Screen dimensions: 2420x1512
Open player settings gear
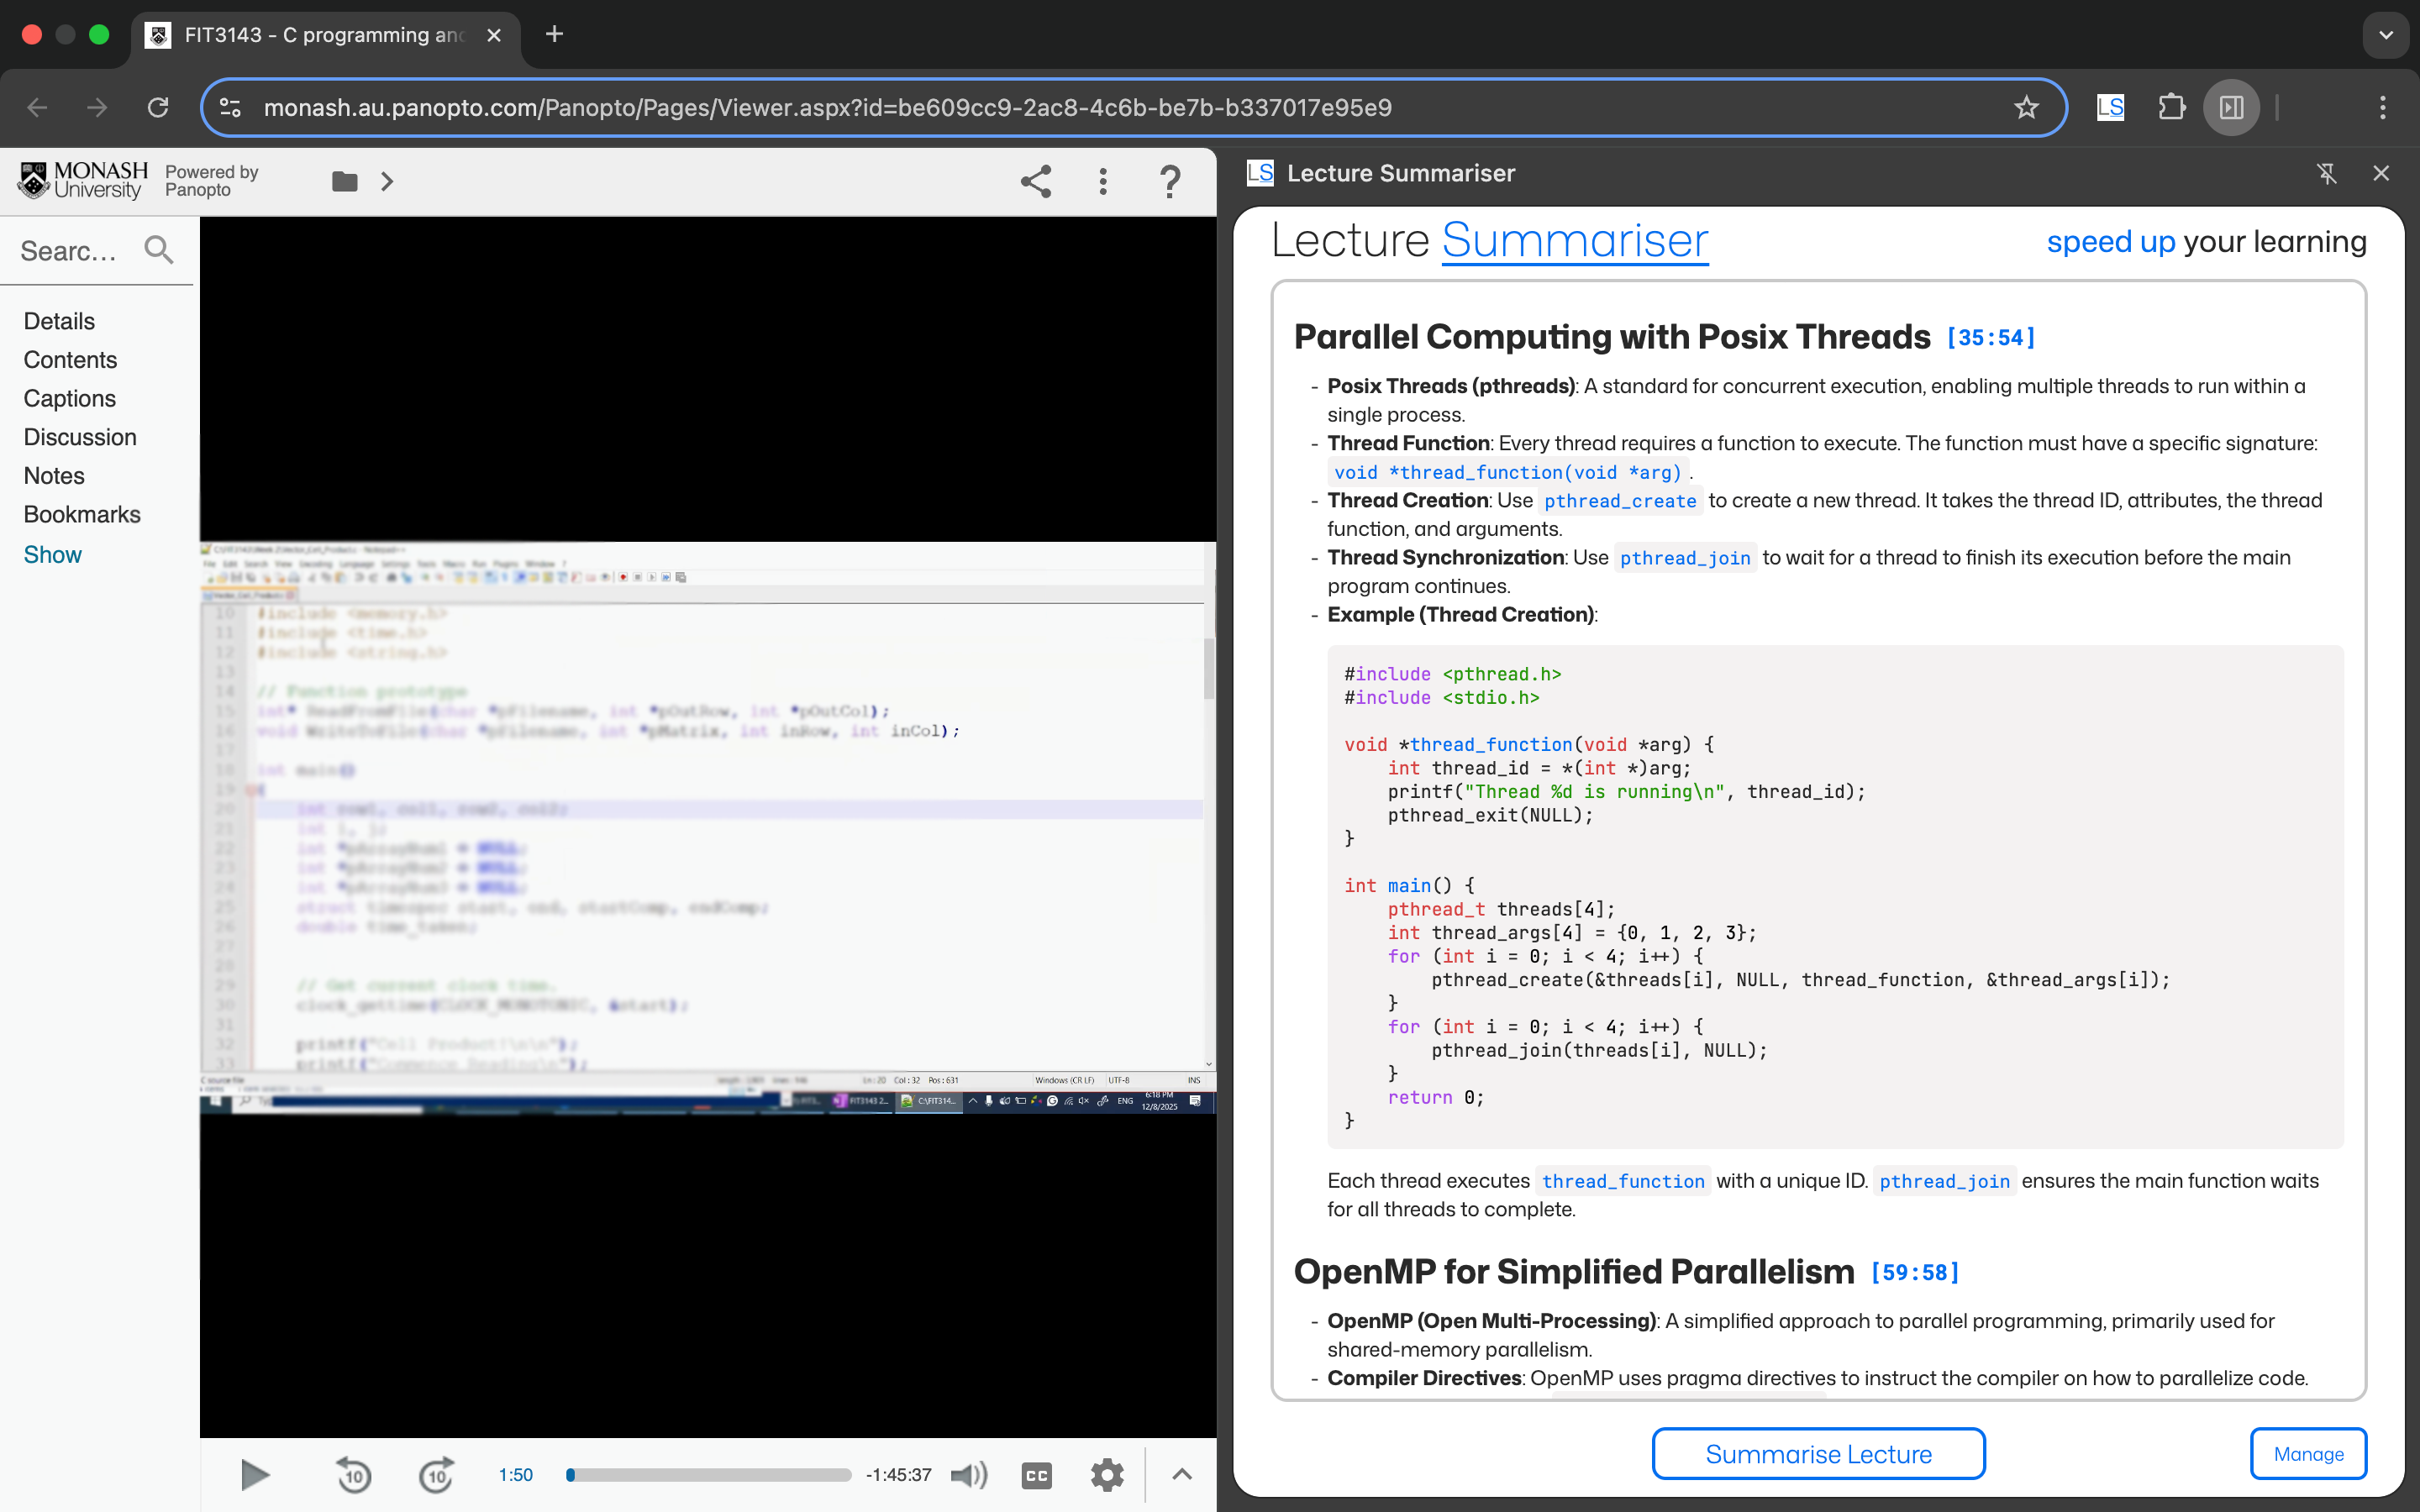click(x=1107, y=1474)
